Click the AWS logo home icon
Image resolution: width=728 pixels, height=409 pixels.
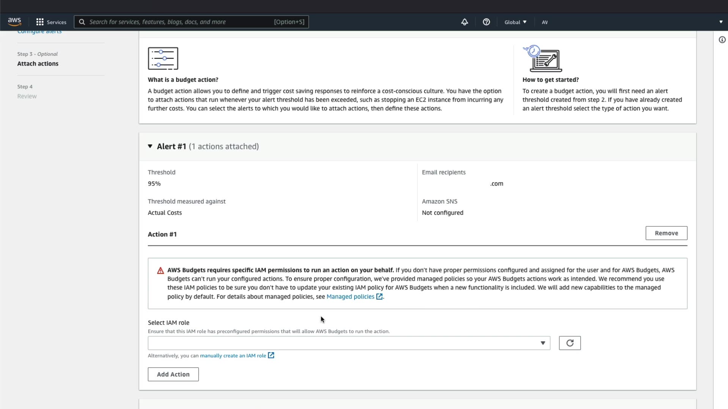pos(14,22)
